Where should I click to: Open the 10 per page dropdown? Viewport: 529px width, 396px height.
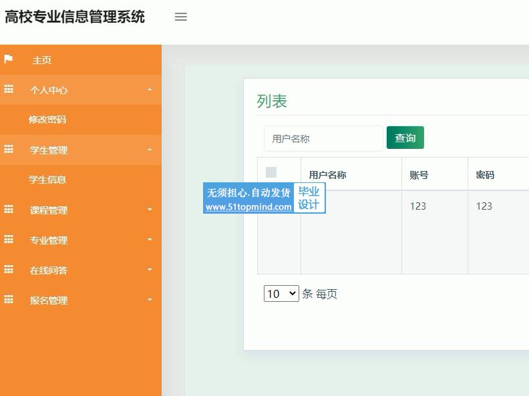[x=281, y=293]
